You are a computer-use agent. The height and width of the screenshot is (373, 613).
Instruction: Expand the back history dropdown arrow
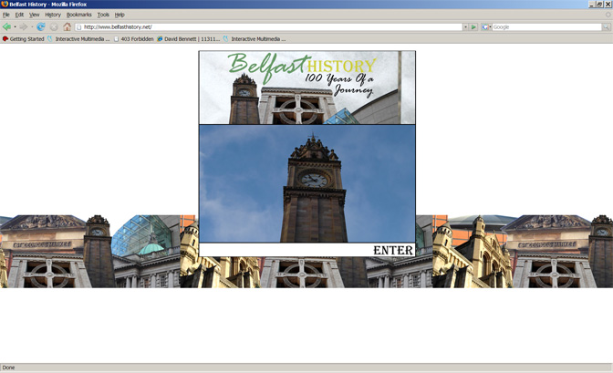[15, 26]
